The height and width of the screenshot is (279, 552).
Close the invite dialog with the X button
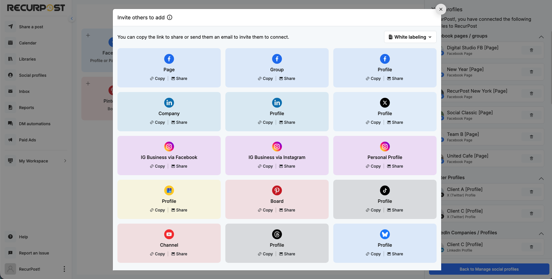click(441, 9)
